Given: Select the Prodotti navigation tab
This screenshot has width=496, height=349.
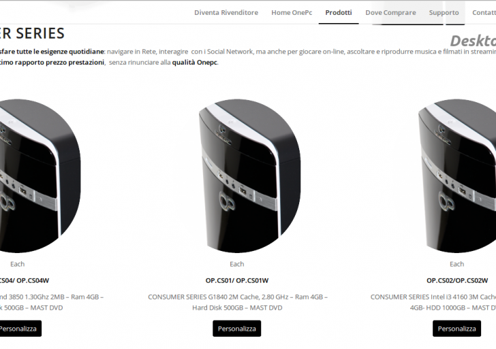Looking at the screenshot, I should click(339, 13).
